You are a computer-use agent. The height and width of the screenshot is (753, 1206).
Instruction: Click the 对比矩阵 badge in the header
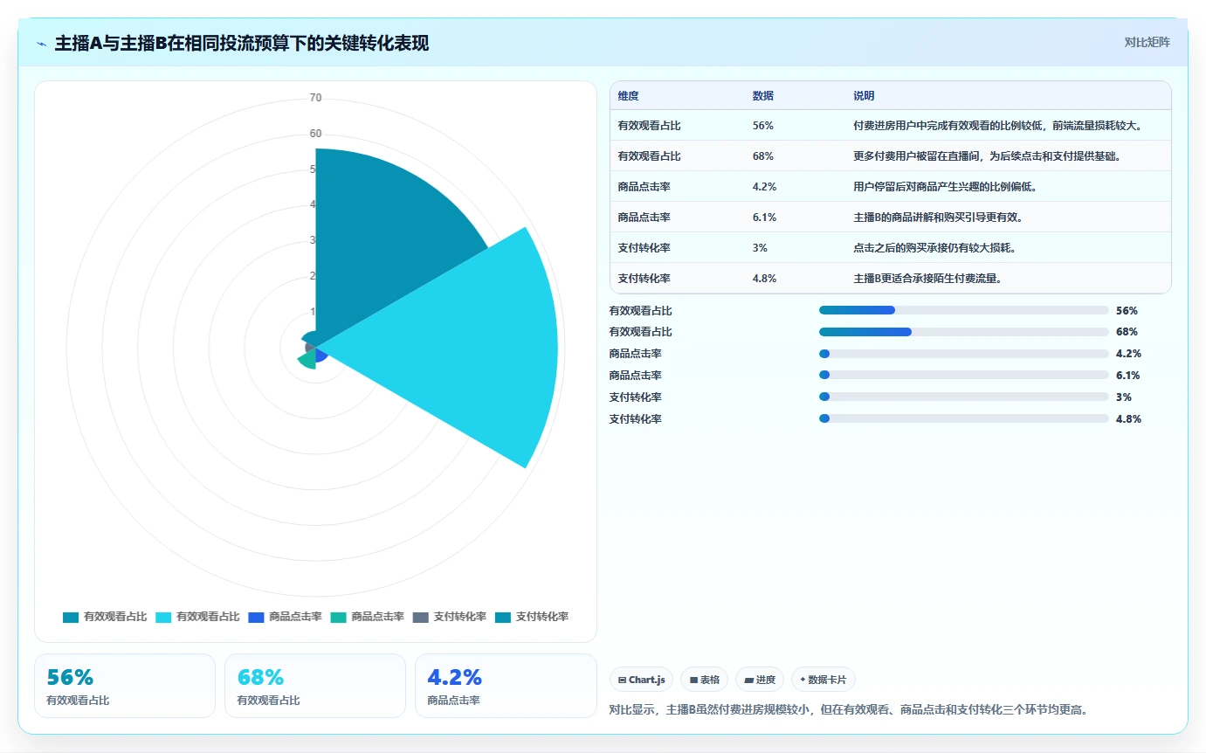click(x=1147, y=42)
